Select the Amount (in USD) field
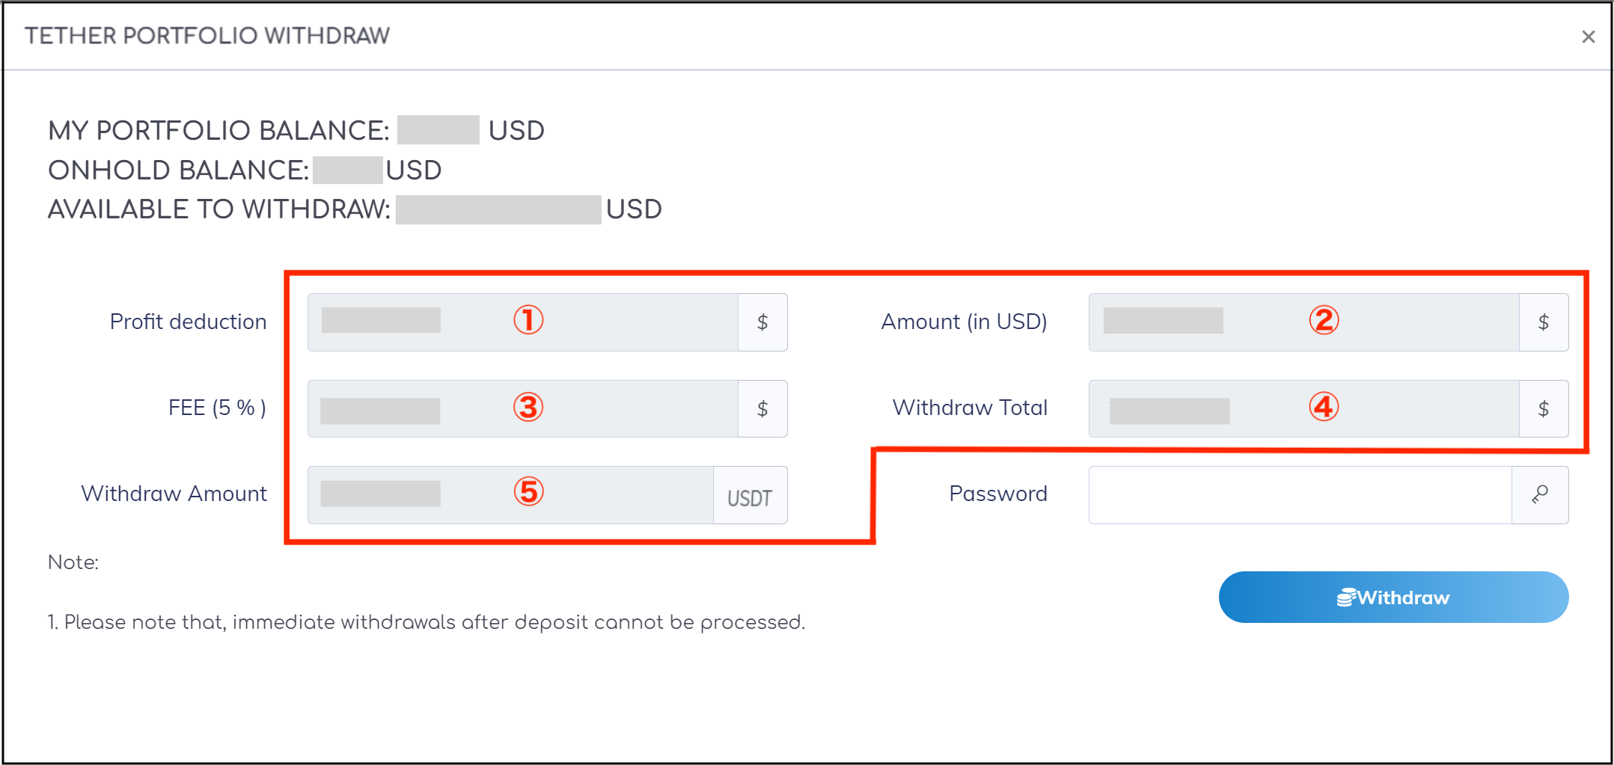This screenshot has height=765, width=1614. [x=1304, y=322]
